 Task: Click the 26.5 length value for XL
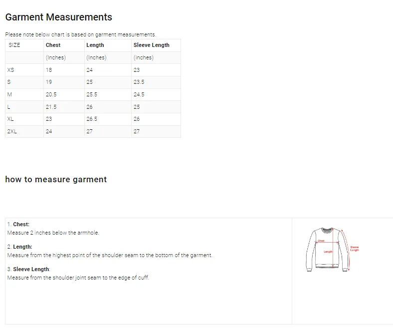tap(92, 119)
